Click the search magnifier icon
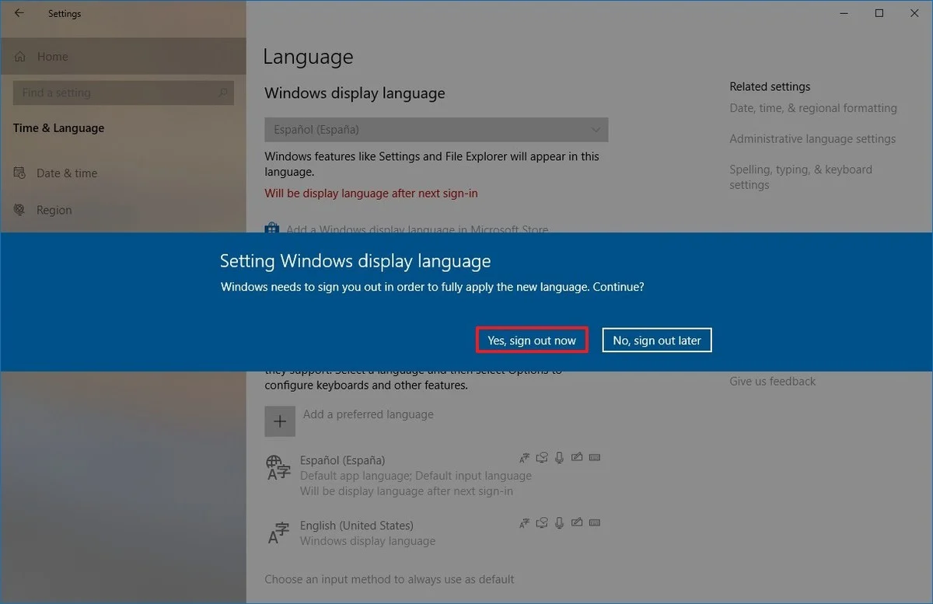The image size is (933, 604). [x=222, y=93]
